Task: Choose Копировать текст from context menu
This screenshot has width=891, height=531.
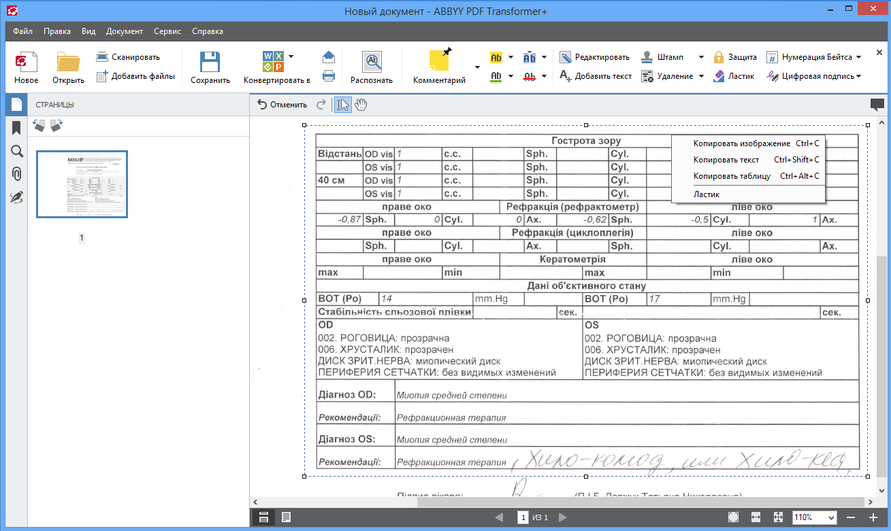Action: [748, 160]
